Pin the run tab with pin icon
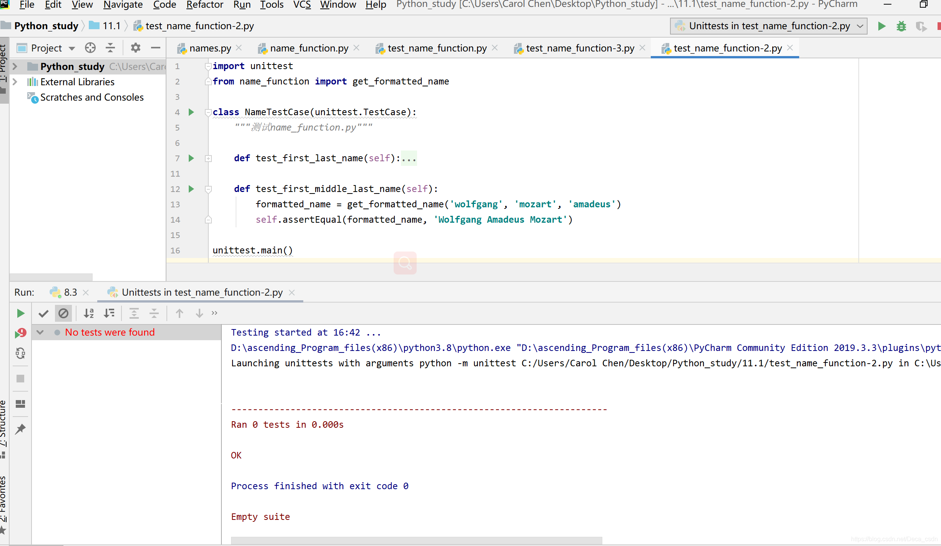This screenshot has height=546, width=941. click(20, 429)
